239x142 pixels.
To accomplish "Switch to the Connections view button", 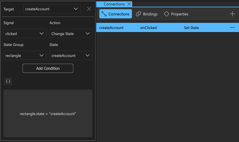I will 116,14.
